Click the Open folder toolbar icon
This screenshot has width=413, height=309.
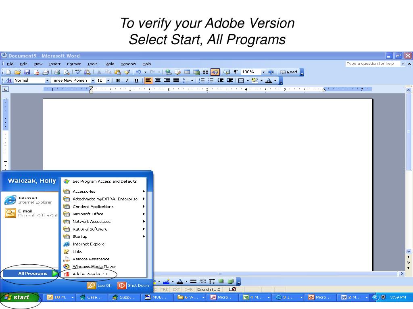17,72
